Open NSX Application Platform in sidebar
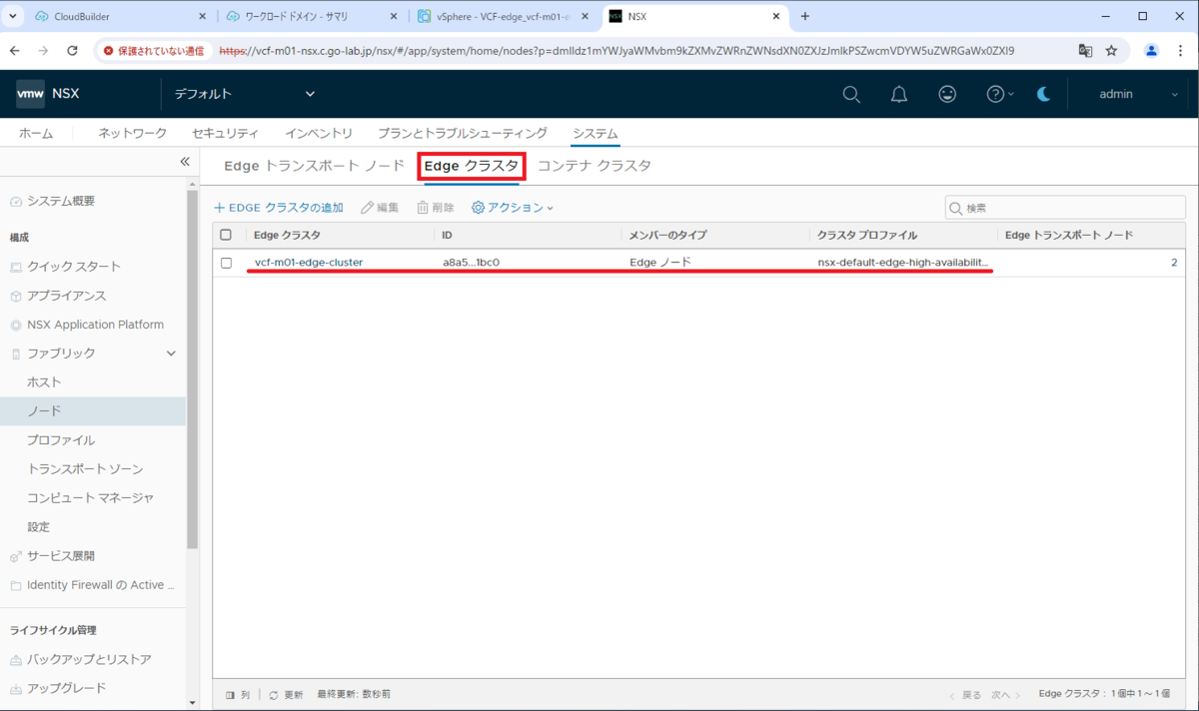1199x711 pixels. 95,325
